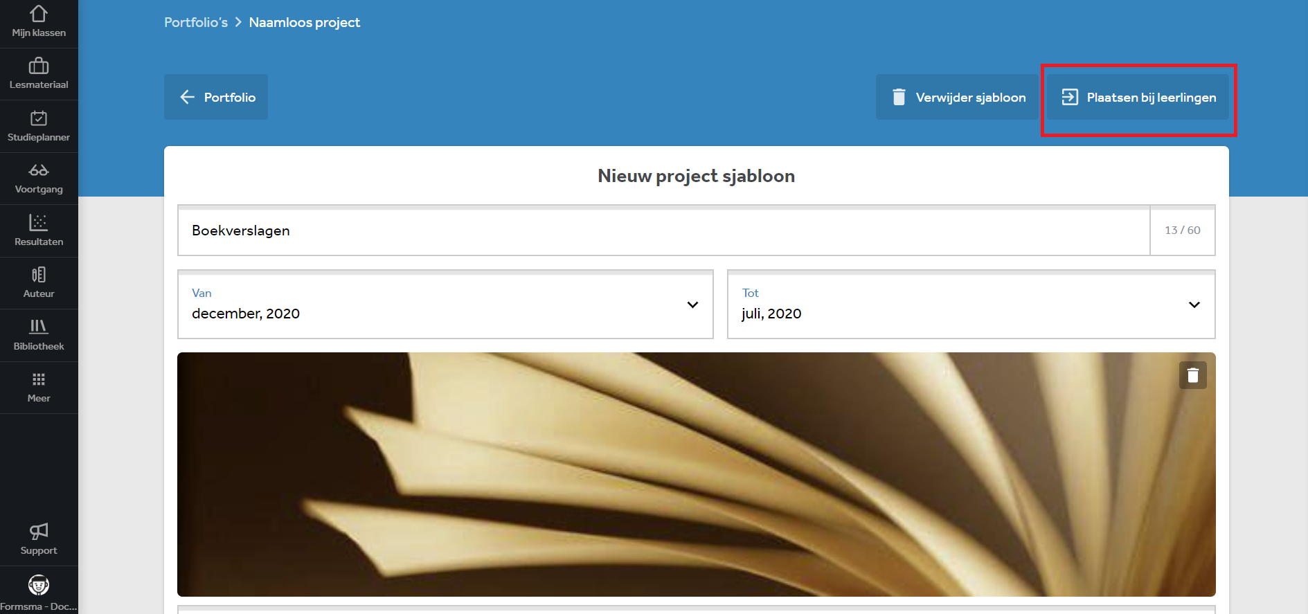
Task: Select Lesmateriaal sidebar label
Action: [39, 84]
